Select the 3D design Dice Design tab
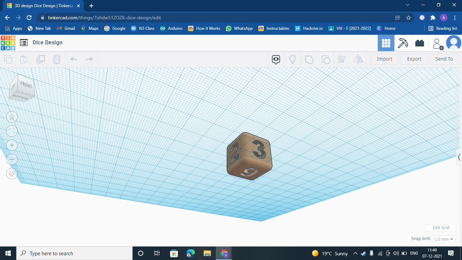This screenshot has width=462, height=260. (44, 6)
